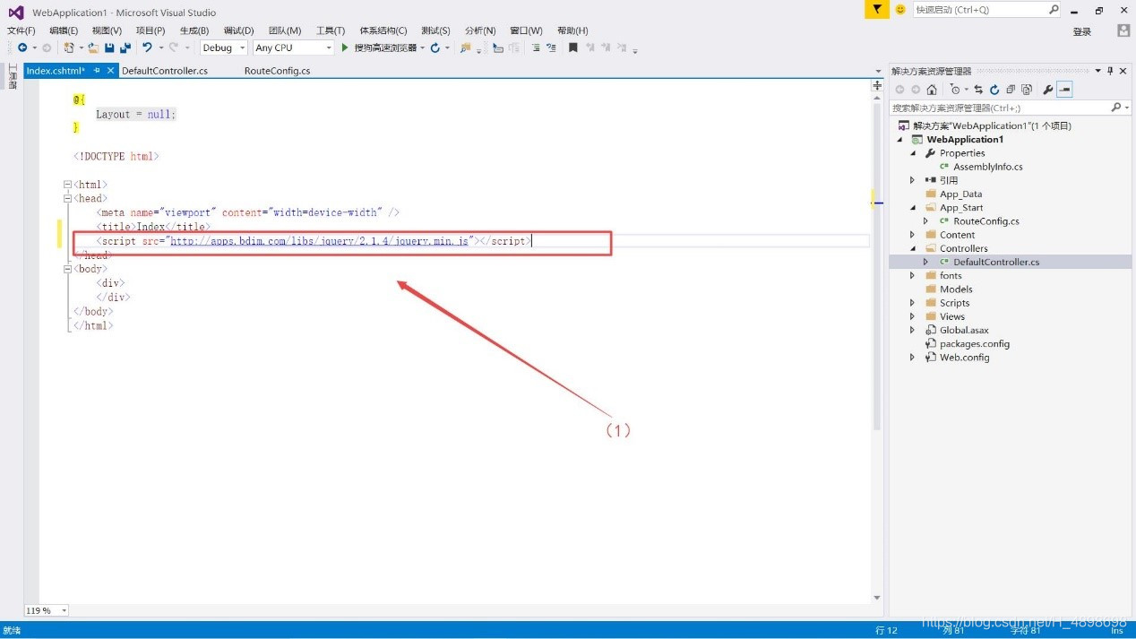Click sync with active document icon

tap(978, 90)
